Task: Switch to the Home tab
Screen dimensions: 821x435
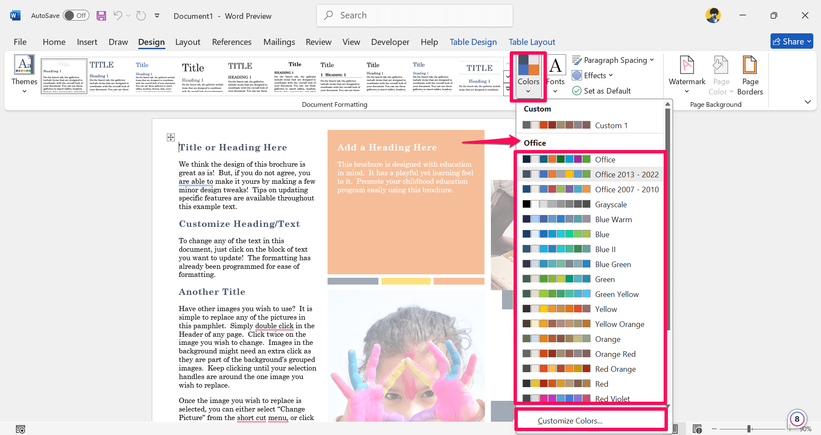Action: coord(54,42)
